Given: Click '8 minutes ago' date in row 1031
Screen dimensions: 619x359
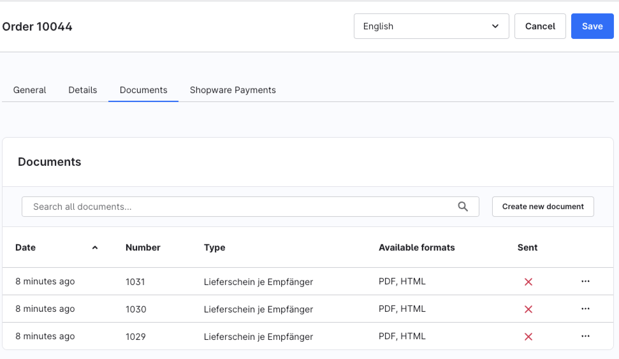Looking at the screenshot, I should 45,281.
